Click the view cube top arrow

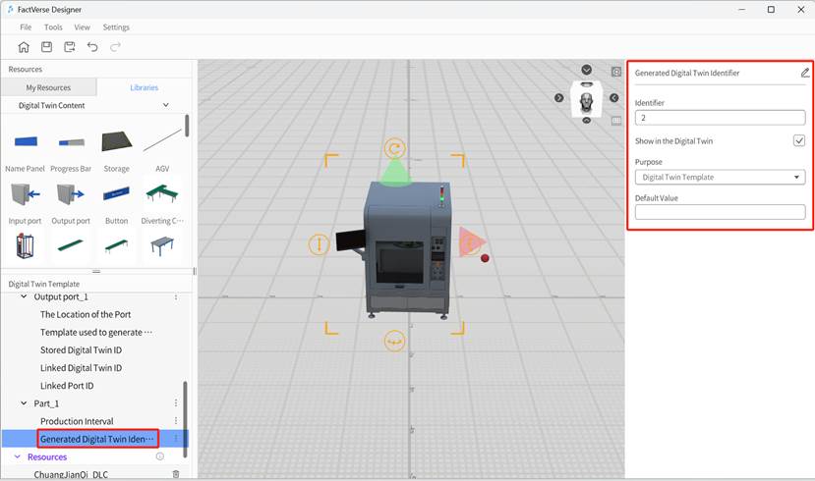pyautogui.click(x=586, y=70)
